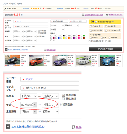
Task: Open the H27(2015) 年式 dropdown
Action: pyautogui.click(x=29, y=105)
